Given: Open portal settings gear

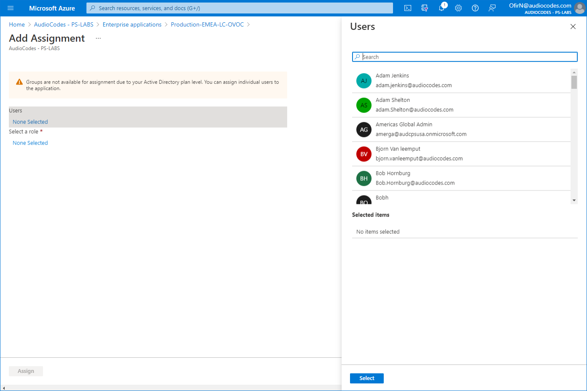Looking at the screenshot, I should 458,8.
